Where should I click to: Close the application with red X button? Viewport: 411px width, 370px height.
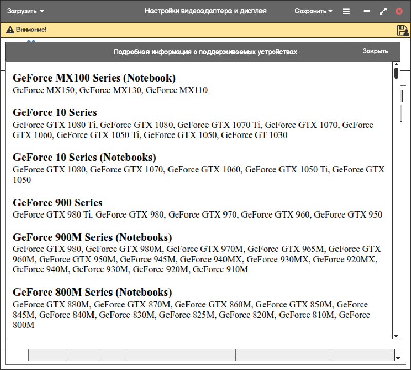pos(399,11)
